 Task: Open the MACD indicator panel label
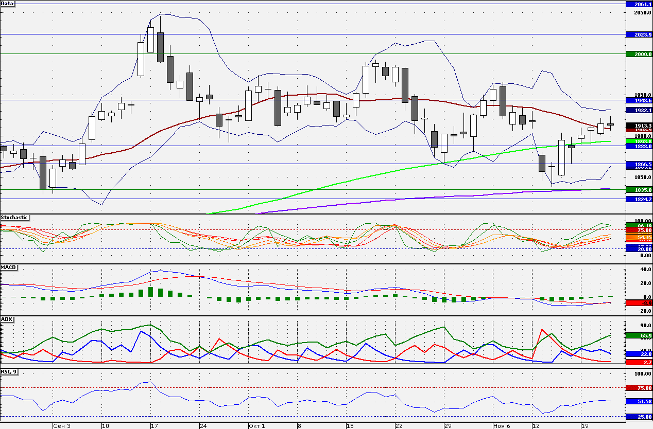pos(9,267)
